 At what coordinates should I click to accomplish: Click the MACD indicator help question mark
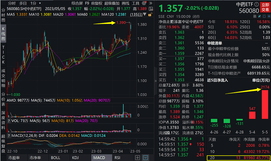[x=8, y=136]
